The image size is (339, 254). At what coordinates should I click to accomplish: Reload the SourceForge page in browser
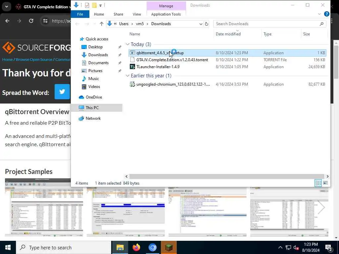pos(31,21)
